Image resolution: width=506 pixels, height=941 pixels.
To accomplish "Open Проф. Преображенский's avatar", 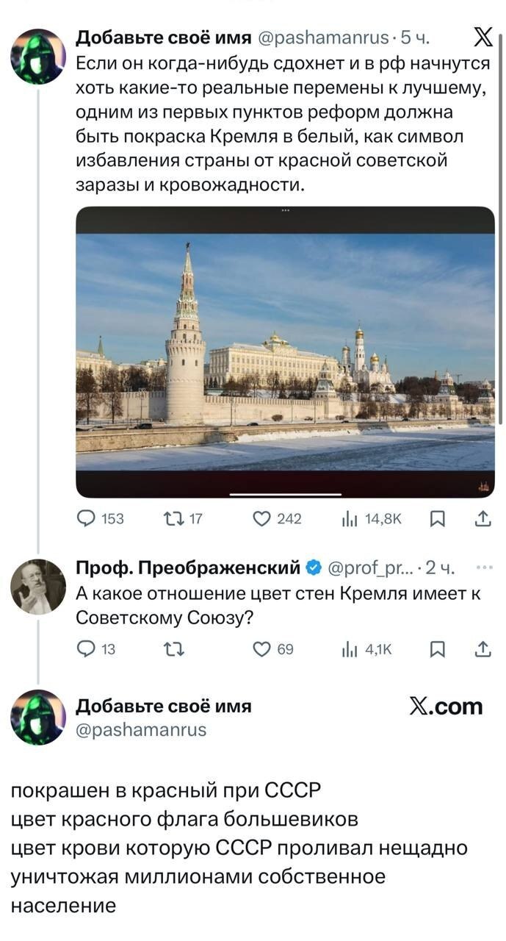I will tap(37, 587).
